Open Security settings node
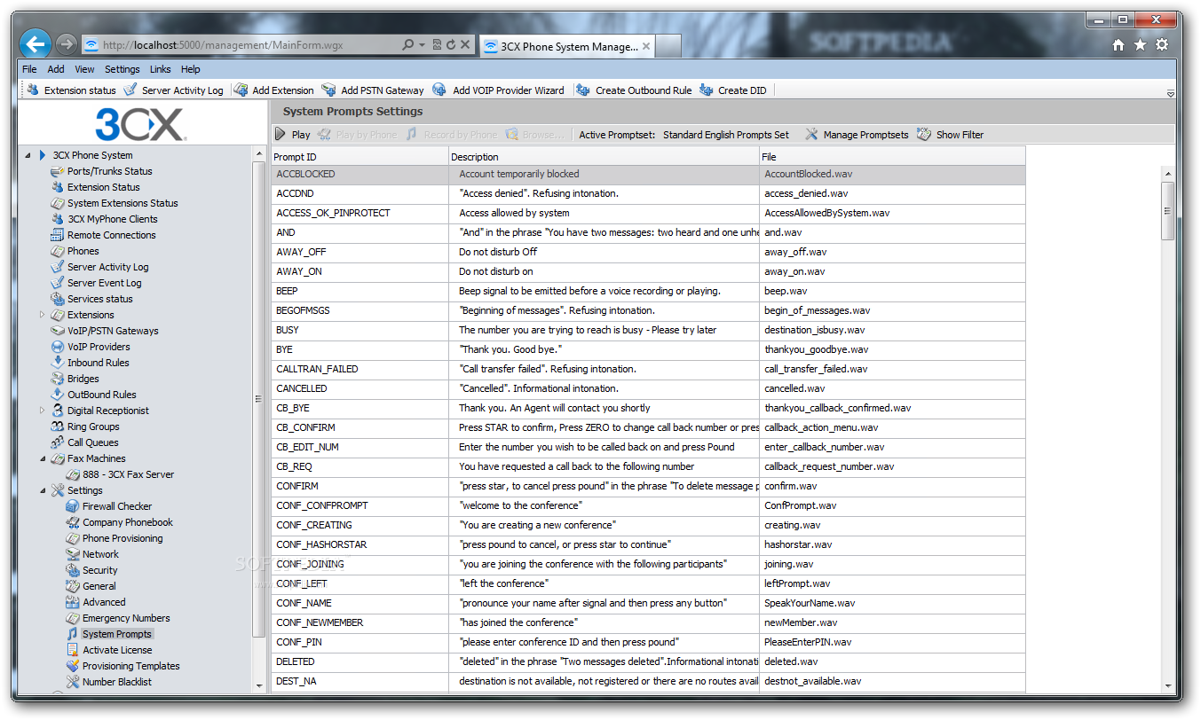1201x720 pixels. click(99, 570)
